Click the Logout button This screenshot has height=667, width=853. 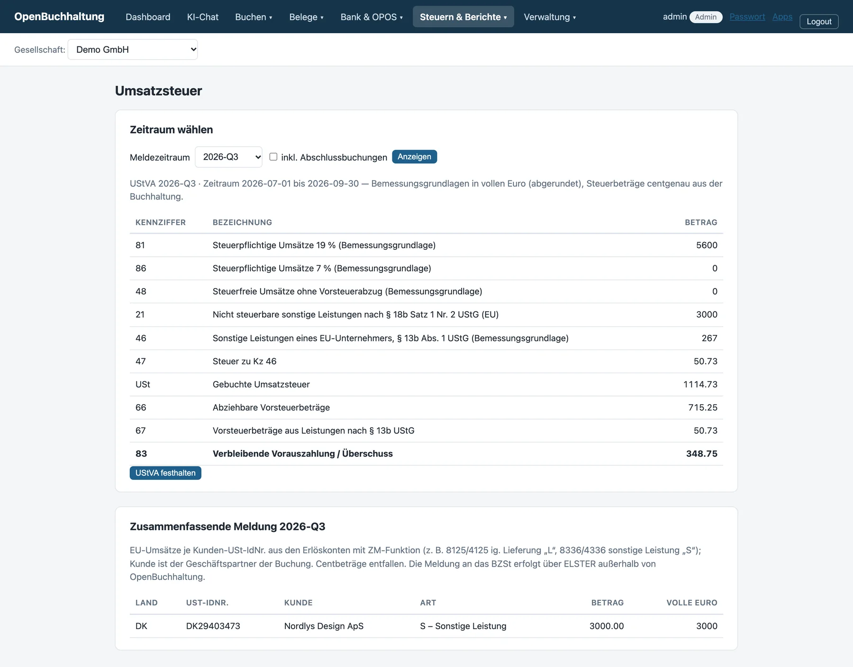click(x=819, y=21)
